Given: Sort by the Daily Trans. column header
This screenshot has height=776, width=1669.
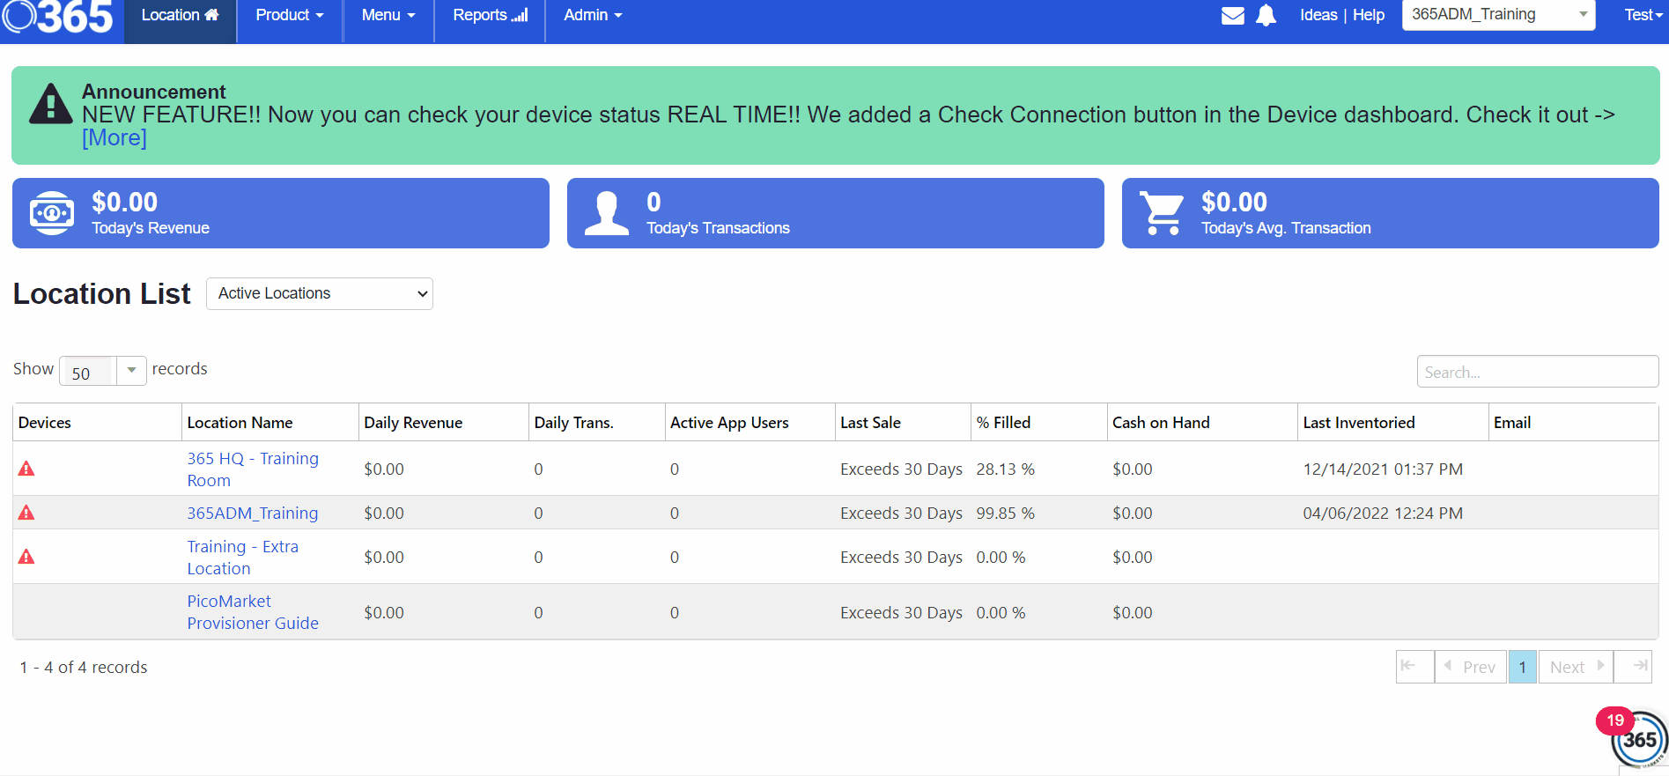Looking at the screenshot, I should 597,423.
